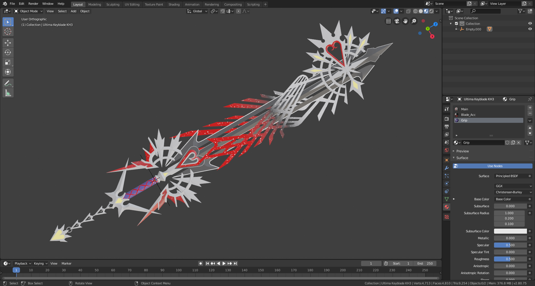Unlink the Grip material with X
This screenshot has width=535, height=286.
(519, 143)
